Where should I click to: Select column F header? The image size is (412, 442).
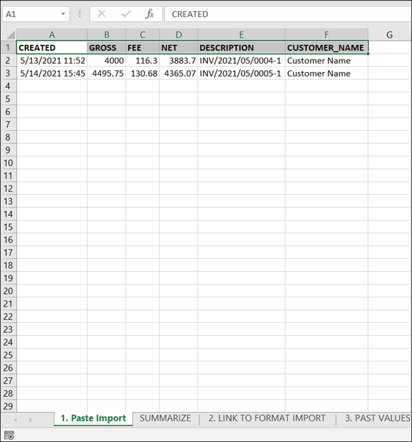[326, 34]
